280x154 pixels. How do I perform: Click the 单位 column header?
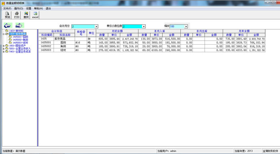point(92,33)
